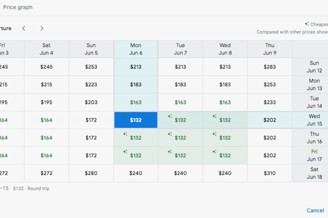Select the $213 fare for Mon Jun 6 returning Jun 12

pos(136,67)
